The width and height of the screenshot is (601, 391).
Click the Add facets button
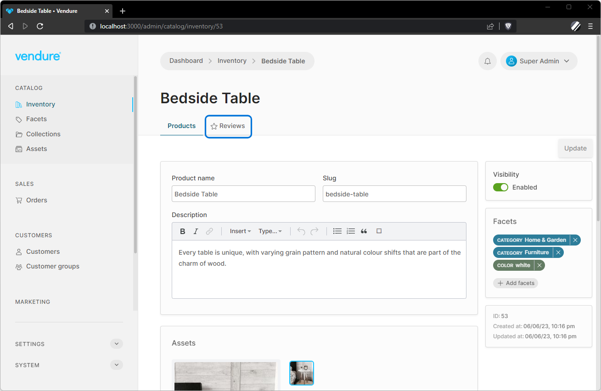(x=515, y=283)
